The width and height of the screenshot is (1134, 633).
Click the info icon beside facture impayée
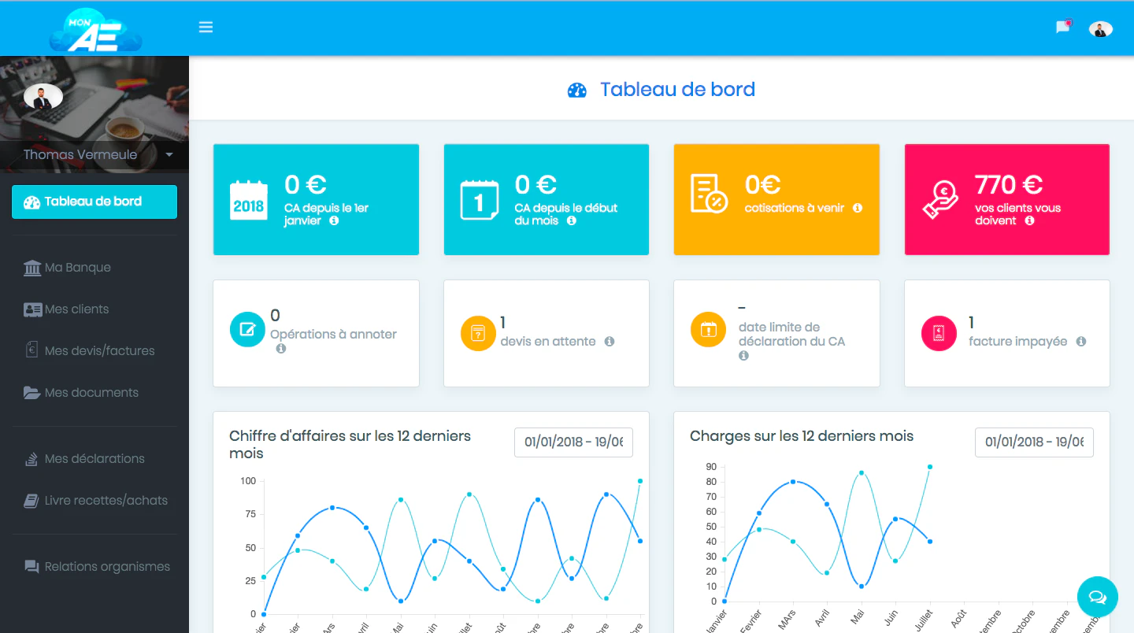click(x=1081, y=341)
